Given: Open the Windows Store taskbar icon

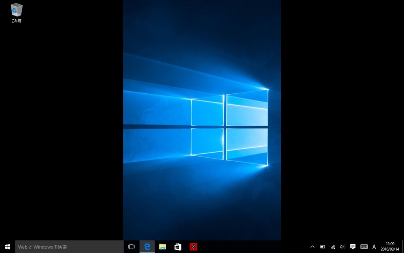Looking at the screenshot, I should [x=178, y=247].
